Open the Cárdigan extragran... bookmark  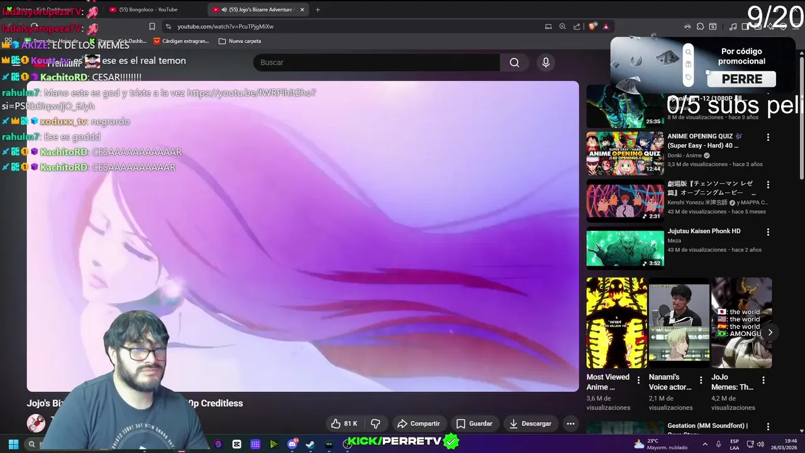tap(181, 41)
